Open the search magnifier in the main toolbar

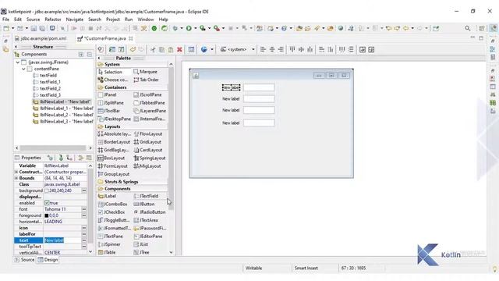coord(467,28)
